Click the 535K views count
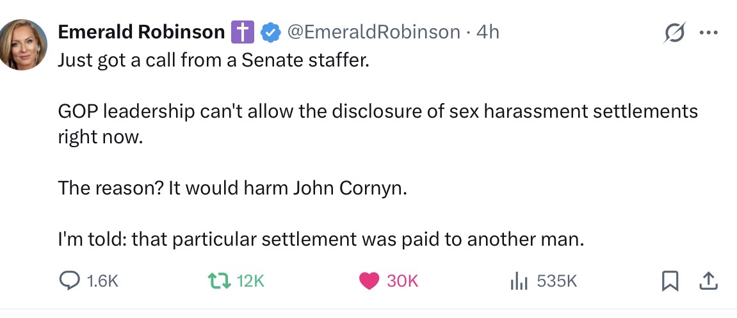Screen dimensions: 737x318 point(556,280)
